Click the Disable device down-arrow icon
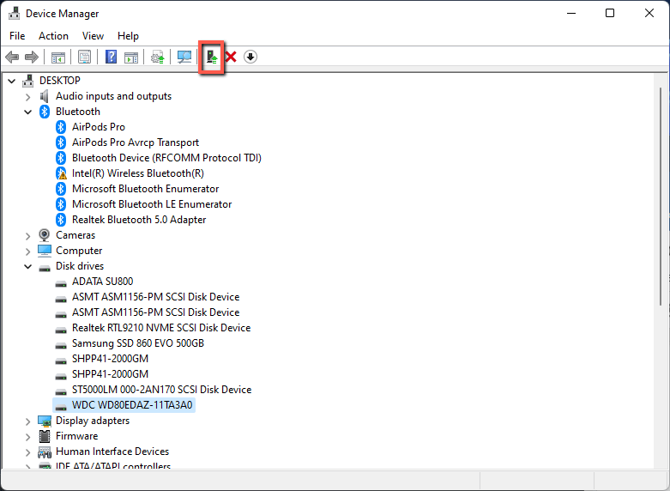Screen dimensions: 670x491 click(x=250, y=57)
